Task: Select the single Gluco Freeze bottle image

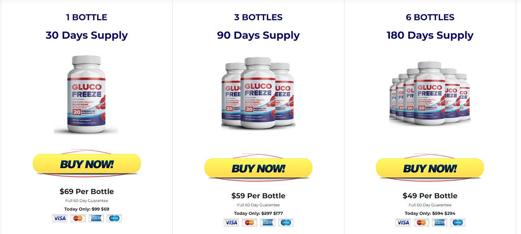Action: click(x=86, y=94)
